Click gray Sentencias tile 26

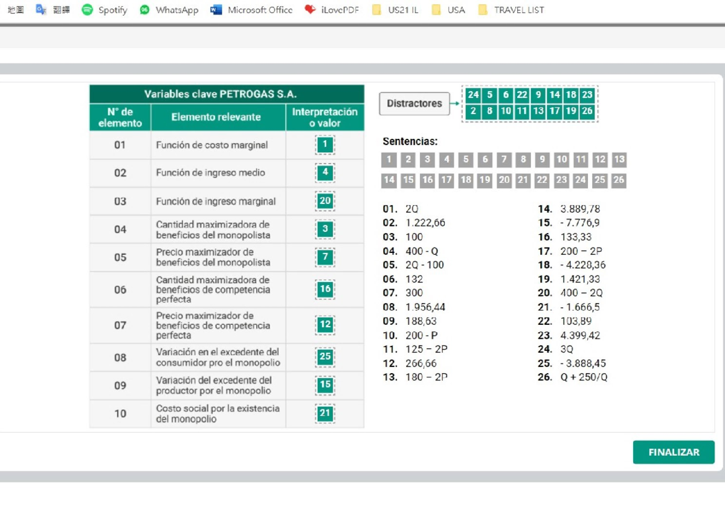619,180
